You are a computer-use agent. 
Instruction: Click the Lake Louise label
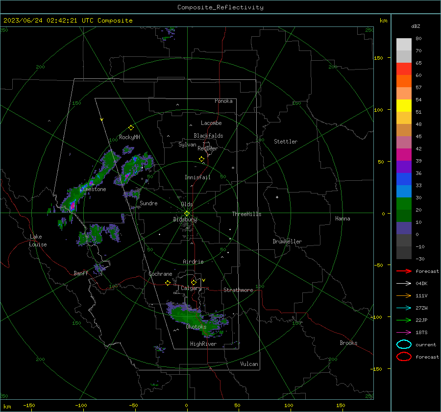38,241
